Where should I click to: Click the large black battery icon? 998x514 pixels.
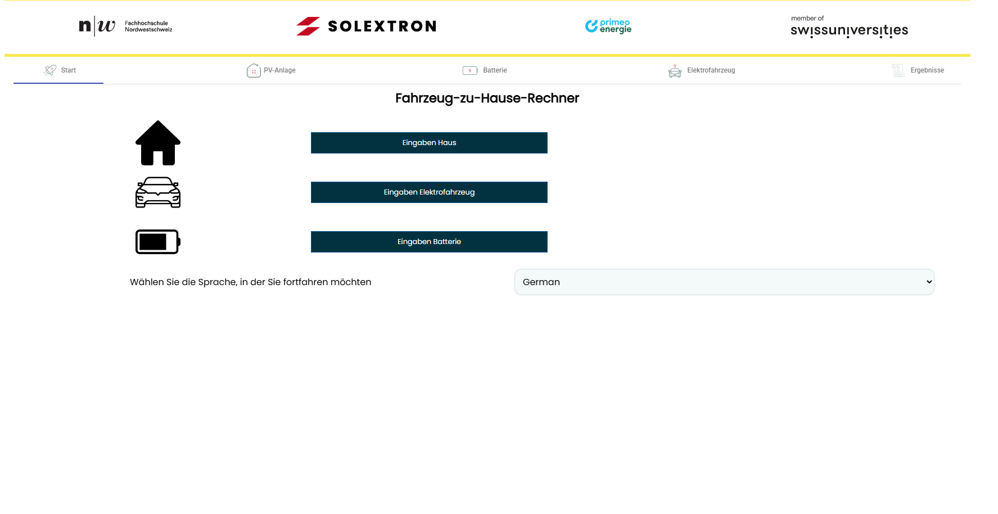pos(158,242)
